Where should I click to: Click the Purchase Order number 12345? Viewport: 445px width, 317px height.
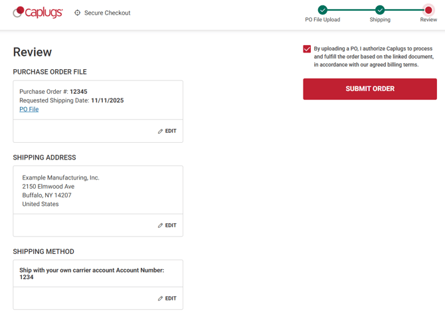click(x=78, y=92)
